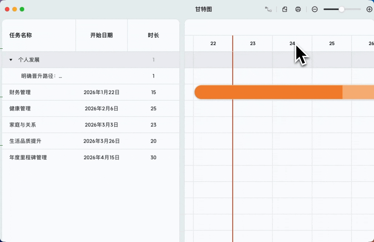Select the 家庭与关系 task row
The image size is (374, 242).
pyautogui.click(x=23, y=125)
